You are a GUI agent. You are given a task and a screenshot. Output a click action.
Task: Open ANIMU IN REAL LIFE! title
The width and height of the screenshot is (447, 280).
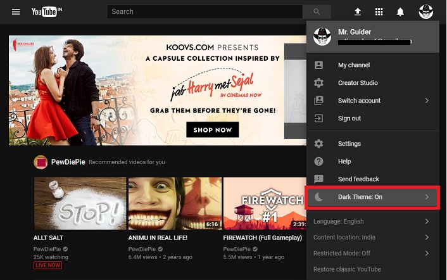158,238
